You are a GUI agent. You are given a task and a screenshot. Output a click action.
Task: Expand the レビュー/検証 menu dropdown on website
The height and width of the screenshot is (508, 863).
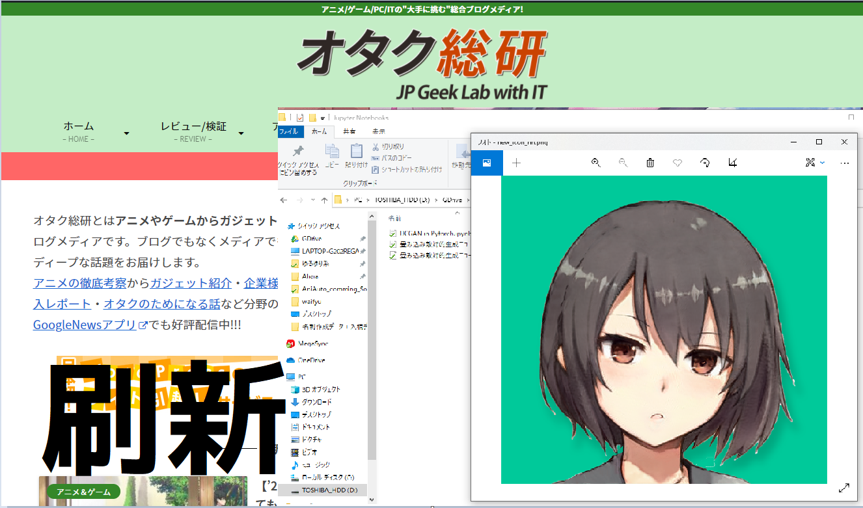(x=241, y=133)
